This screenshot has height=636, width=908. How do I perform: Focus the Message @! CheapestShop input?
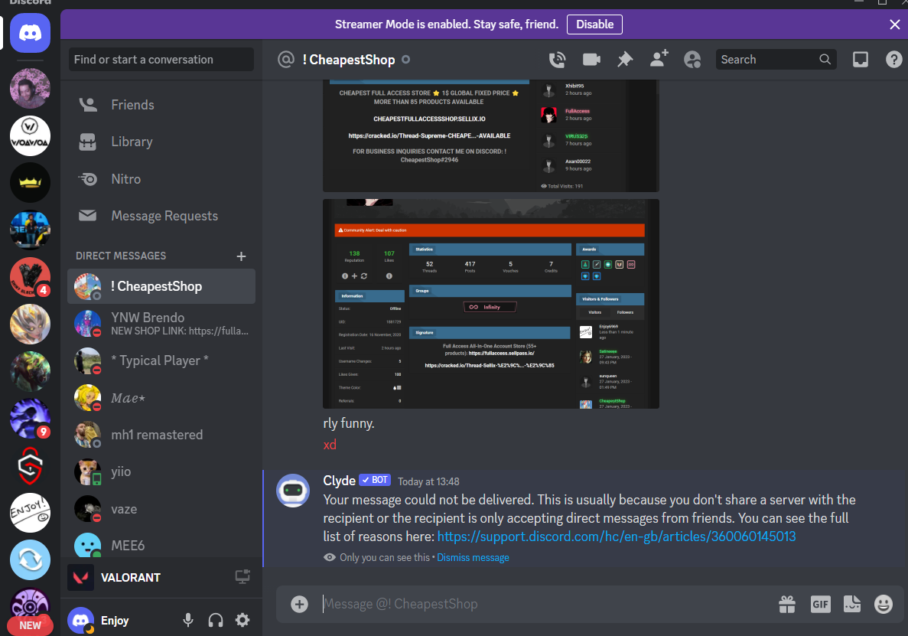point(545,604)
